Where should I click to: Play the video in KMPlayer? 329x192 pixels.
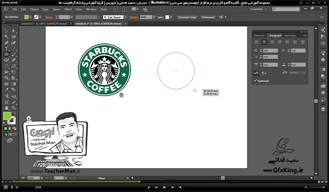(x=164, y=187)
